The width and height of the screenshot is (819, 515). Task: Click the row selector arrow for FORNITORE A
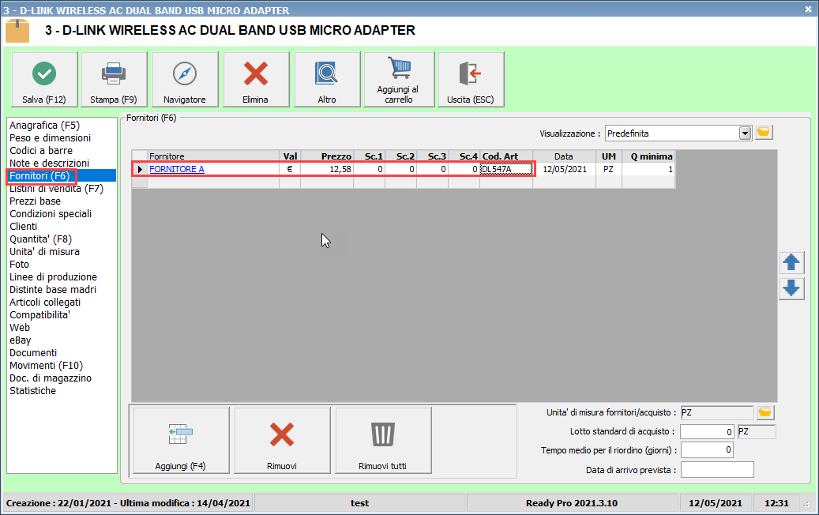[140, 169]
